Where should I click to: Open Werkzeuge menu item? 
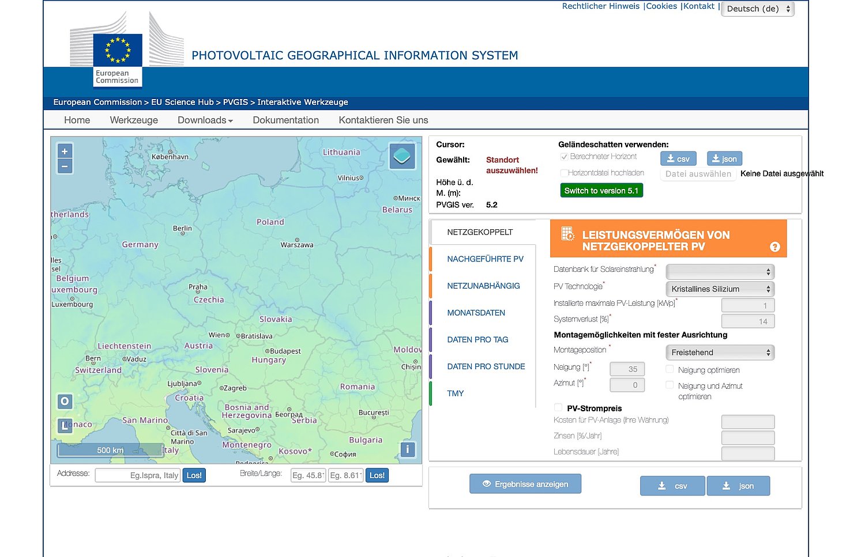click(x=134, y=120)
